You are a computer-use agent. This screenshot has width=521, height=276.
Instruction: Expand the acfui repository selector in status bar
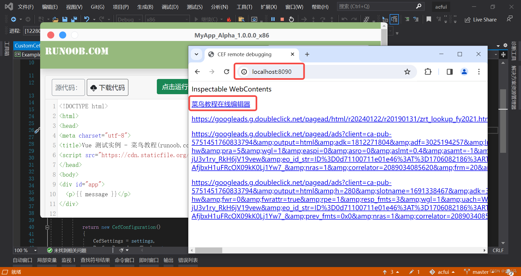pos(442,272)
